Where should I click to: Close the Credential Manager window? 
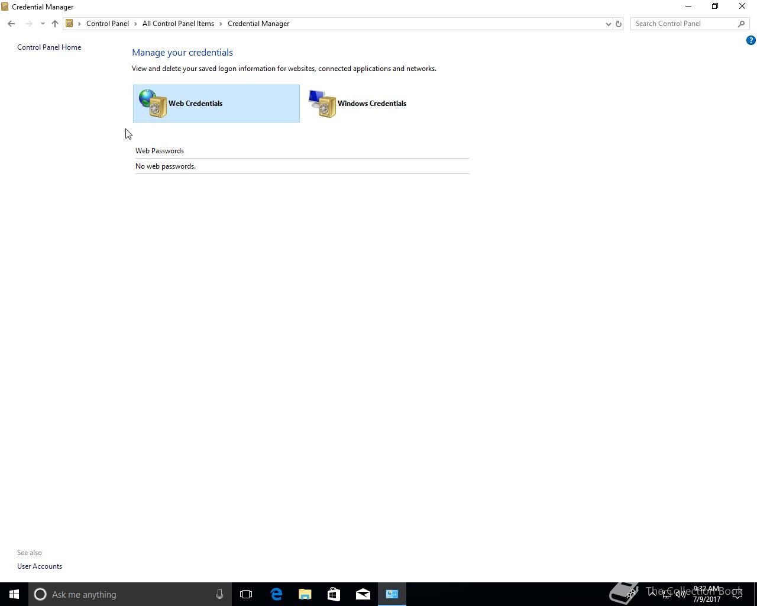742,7
